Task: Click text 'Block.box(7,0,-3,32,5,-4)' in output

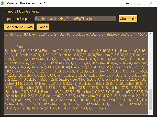Action: tap(61, 96)
